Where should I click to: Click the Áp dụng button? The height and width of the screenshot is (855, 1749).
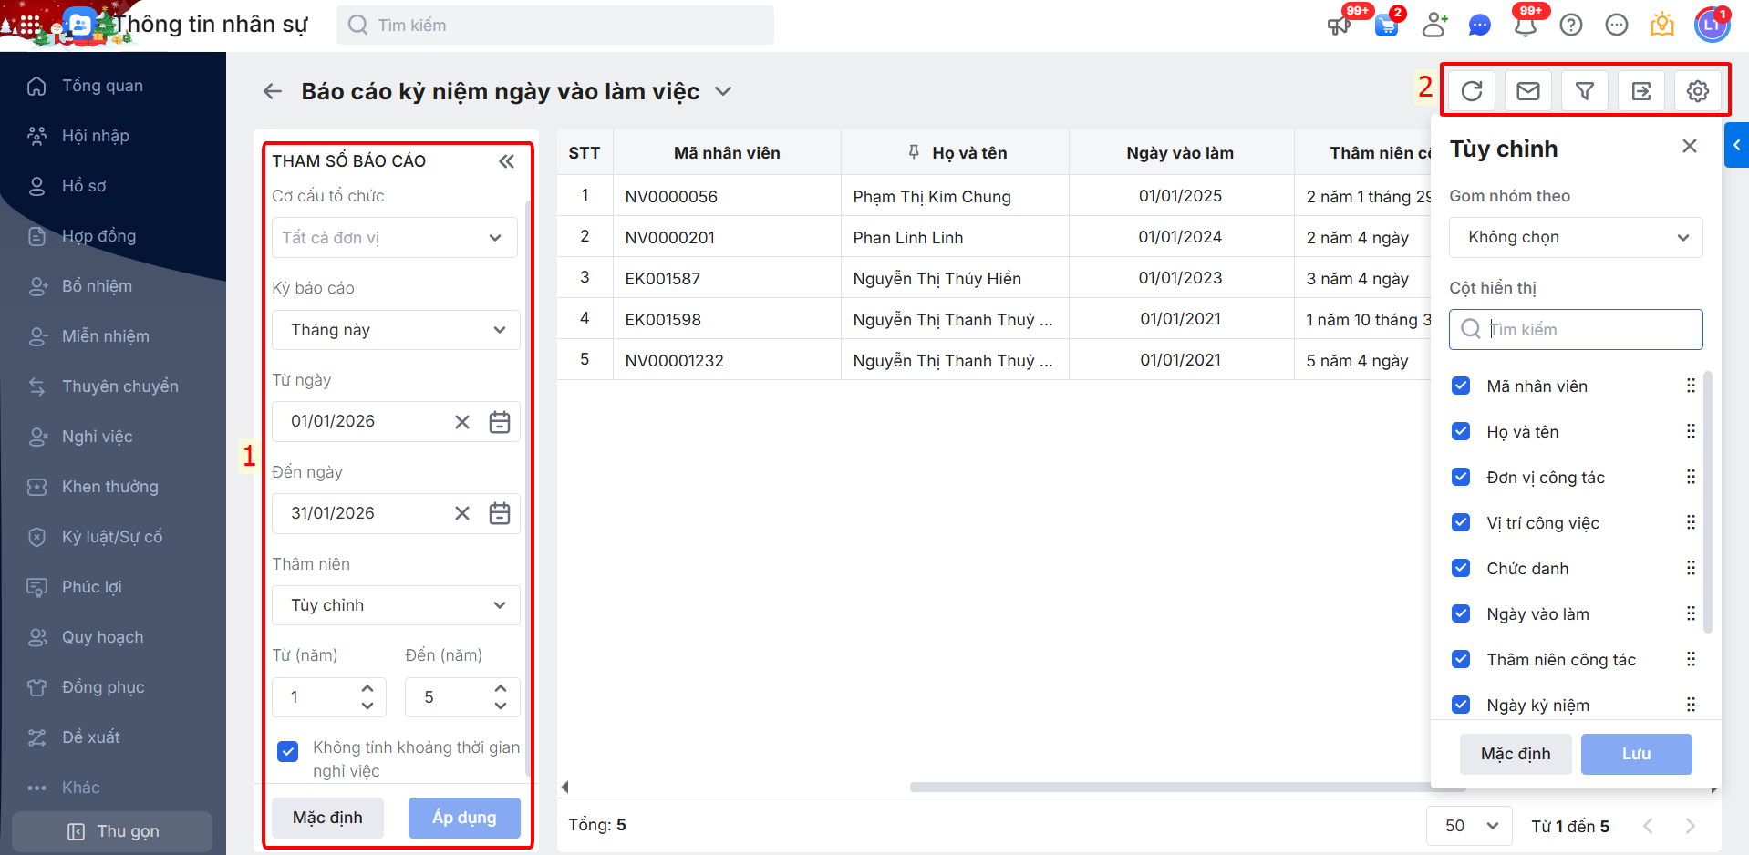tap(464, 818)
